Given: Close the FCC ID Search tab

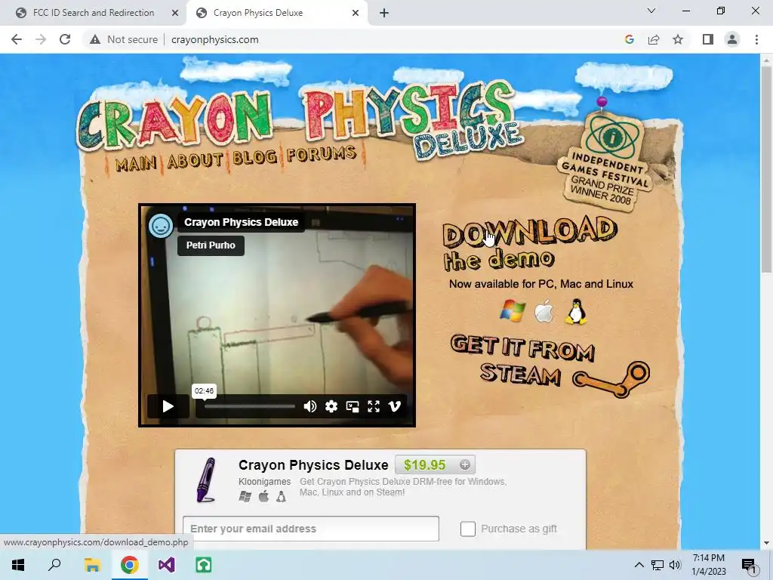Looking at the screenshot, I should click(x=175, y=13).
